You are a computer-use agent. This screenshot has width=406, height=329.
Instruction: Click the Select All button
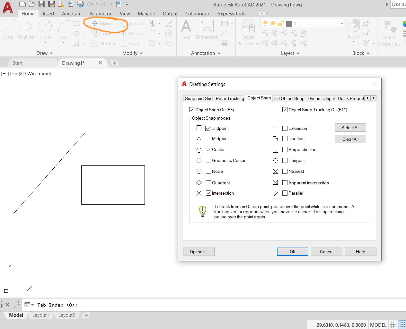click(350, 128)
